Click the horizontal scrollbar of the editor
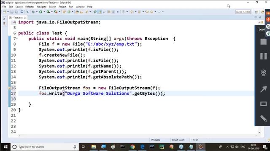The image size is (270, 151). point(138,135)
